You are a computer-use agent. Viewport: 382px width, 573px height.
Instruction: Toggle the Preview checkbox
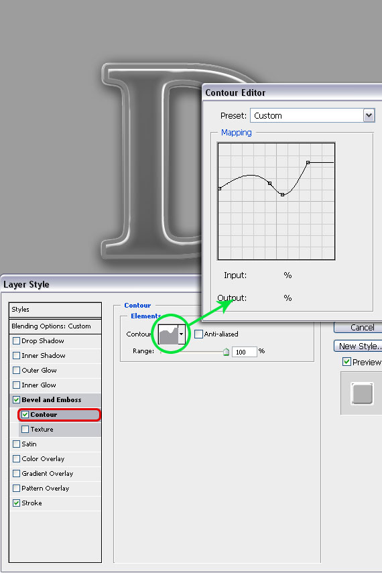346,362
